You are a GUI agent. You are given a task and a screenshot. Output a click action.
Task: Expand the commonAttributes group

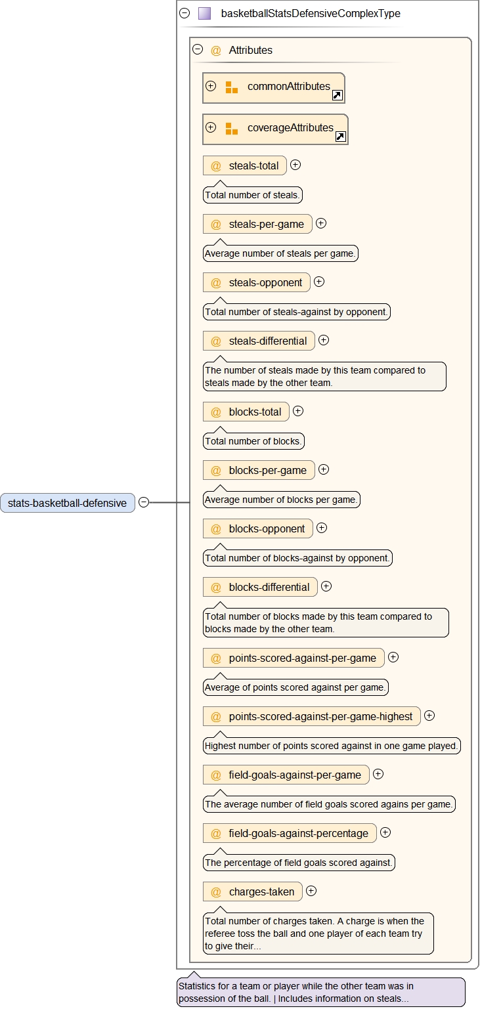[x=211, y=86]
